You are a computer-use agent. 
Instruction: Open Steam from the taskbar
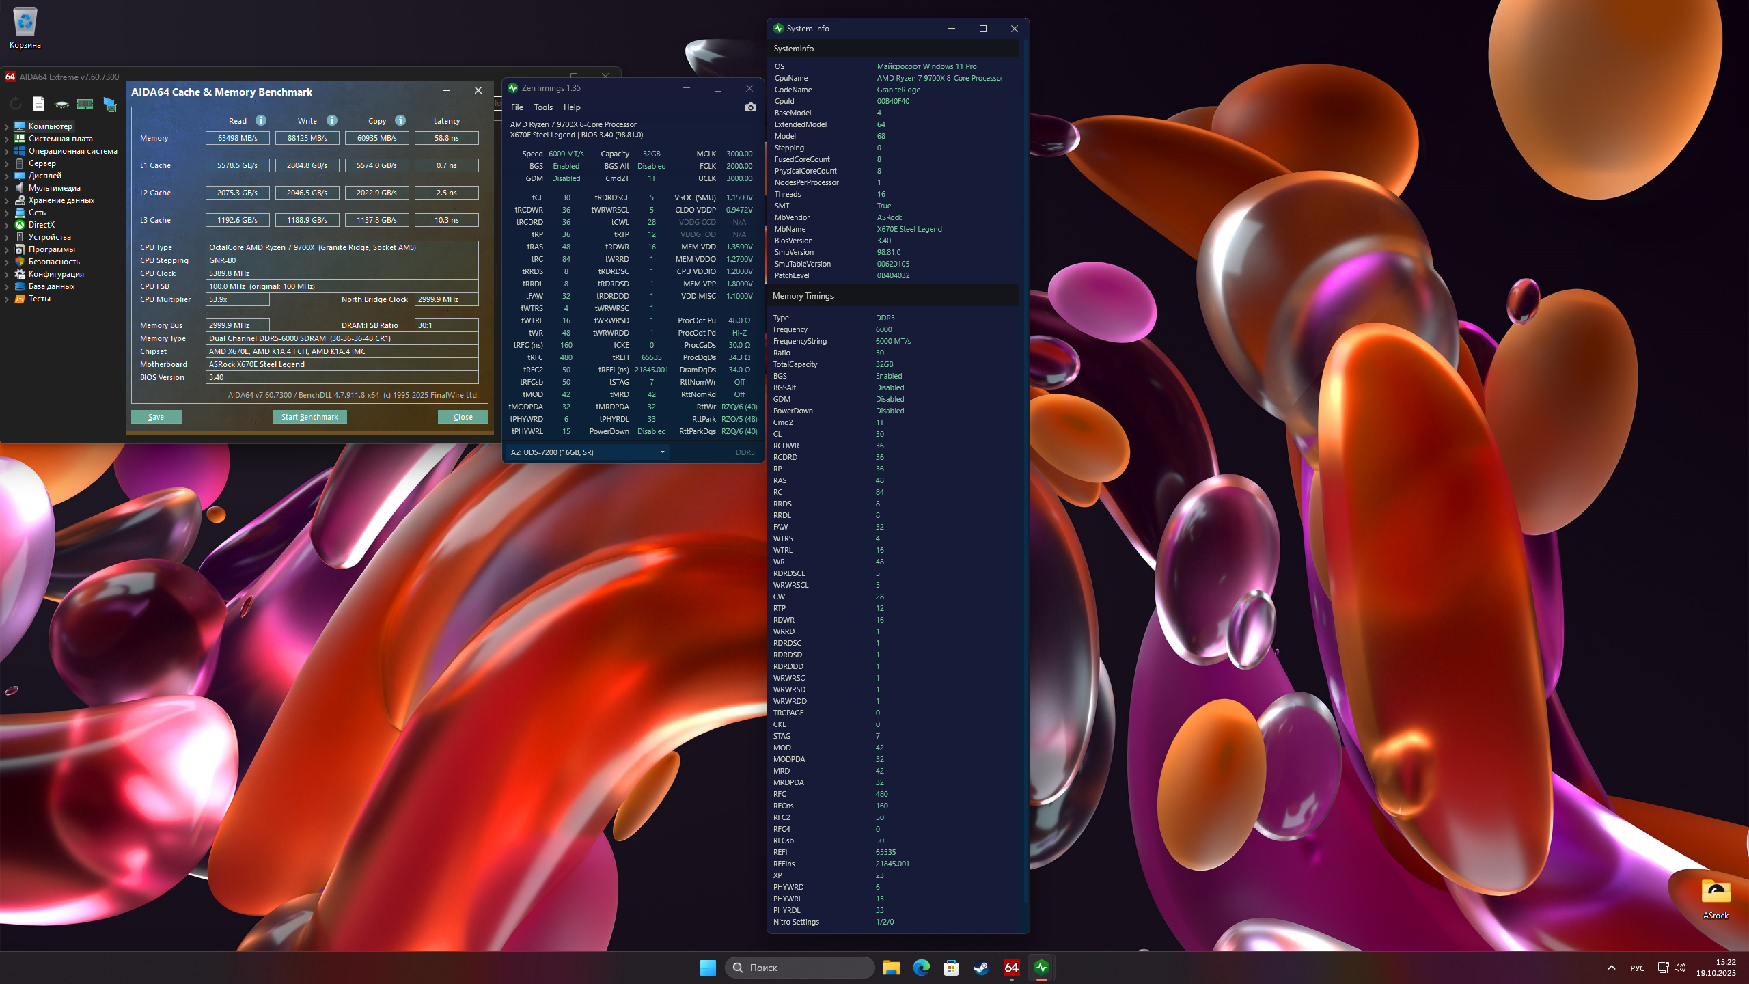point(981,968)
